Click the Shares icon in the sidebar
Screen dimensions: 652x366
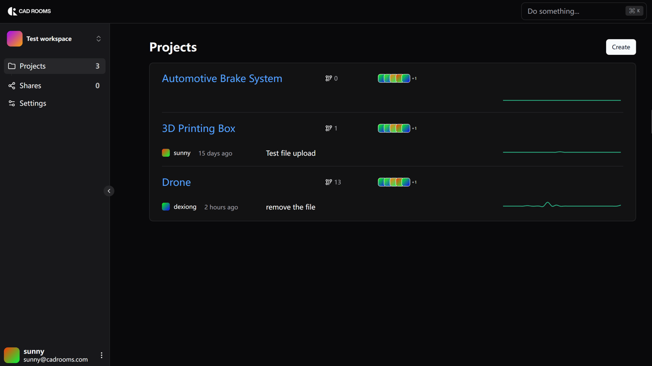(12, 86)
